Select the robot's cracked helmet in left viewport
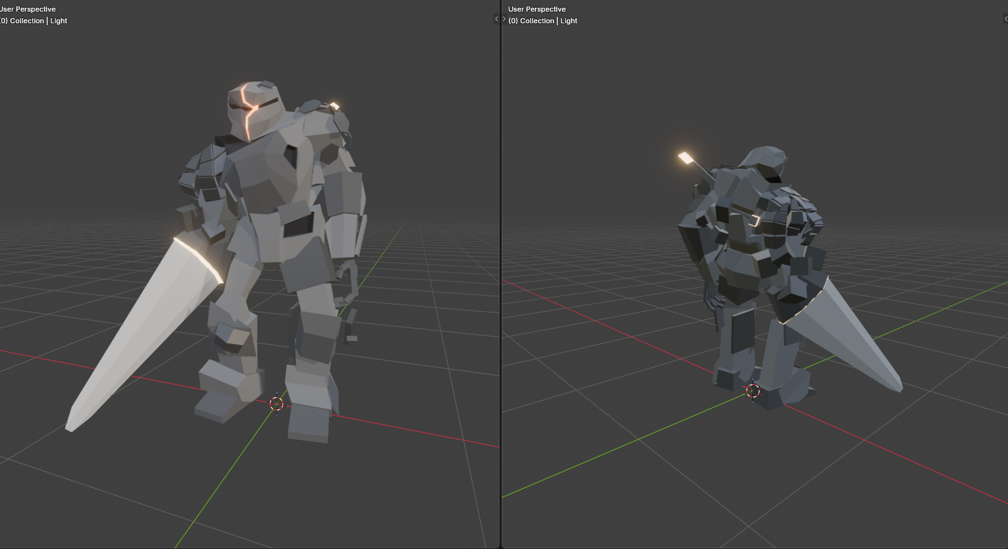This screenshot has width=1008, height=549. [255, 110]
